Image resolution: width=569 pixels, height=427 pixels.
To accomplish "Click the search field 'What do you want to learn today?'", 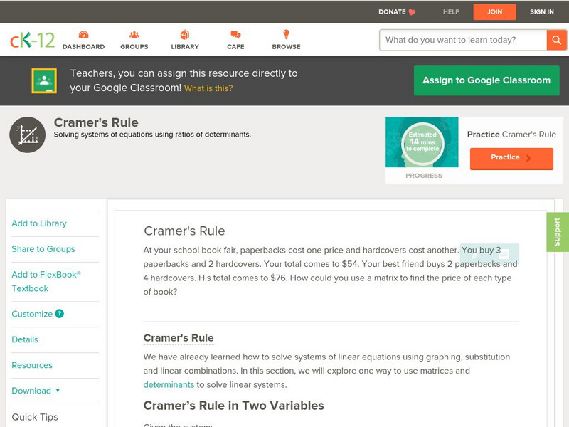I will [463, 40].
